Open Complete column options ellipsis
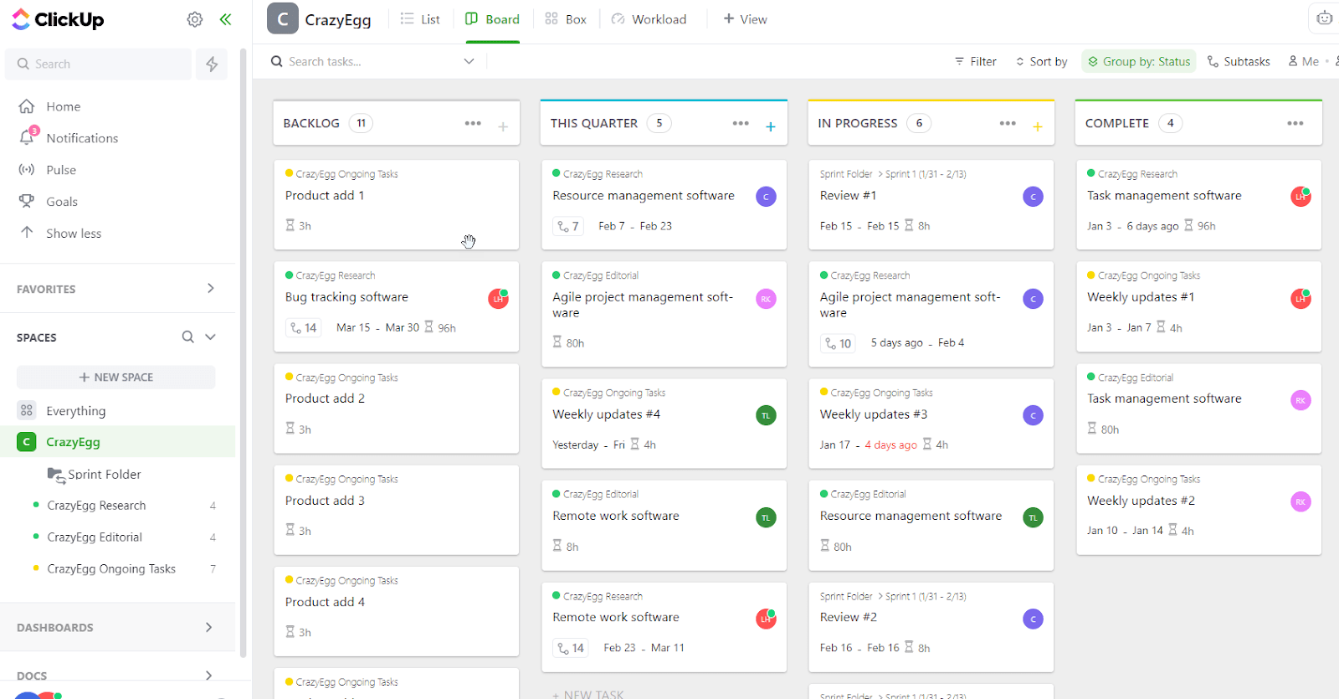This screenshot has height=699, width=1339. [x=1295, y=123]
